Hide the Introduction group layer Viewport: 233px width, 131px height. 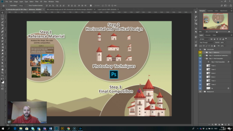click(x=200, y=49)
